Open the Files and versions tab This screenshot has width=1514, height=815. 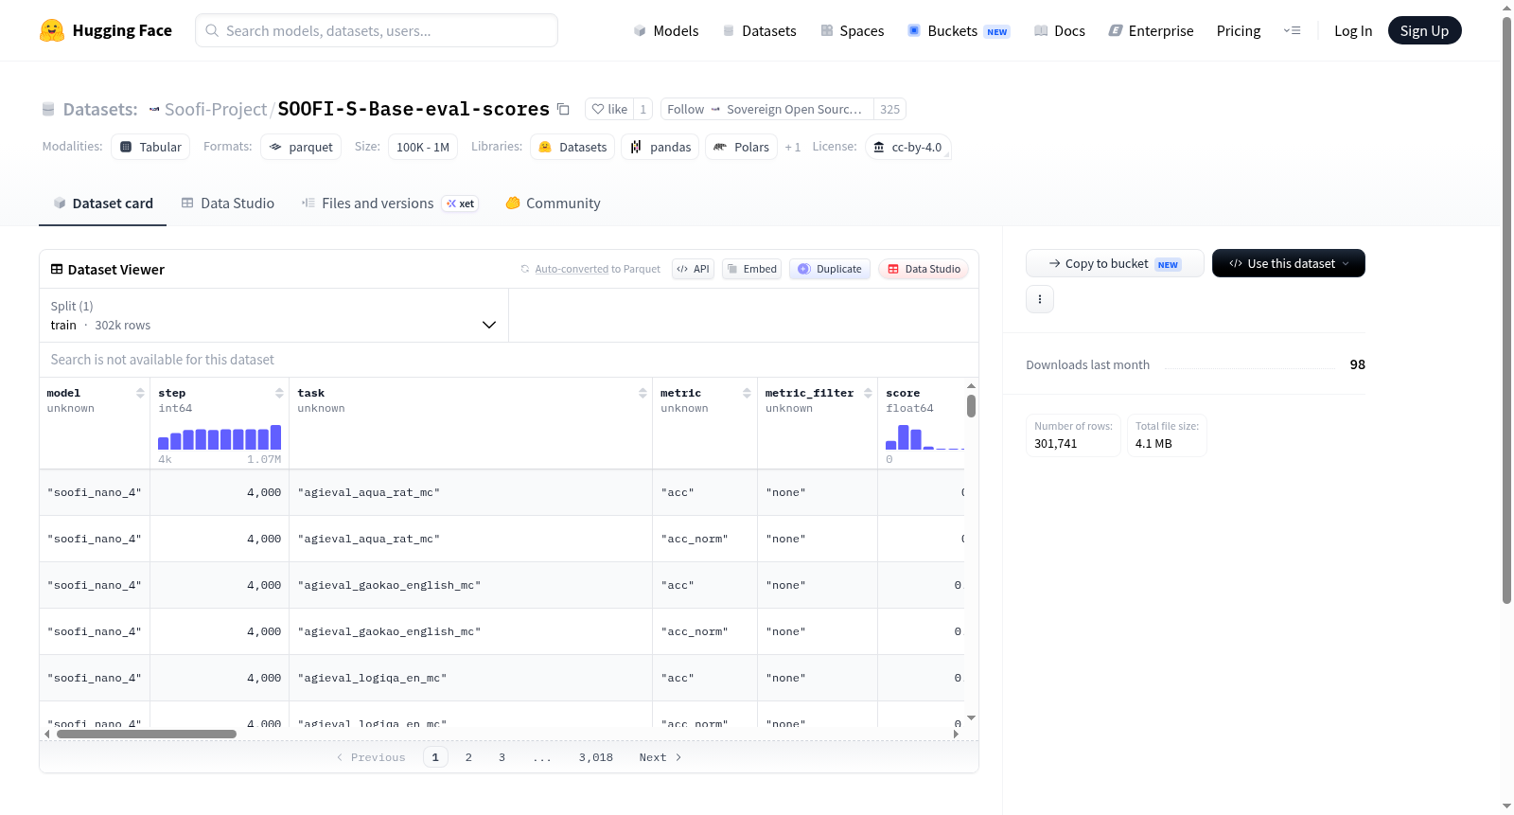pos(390,204)
